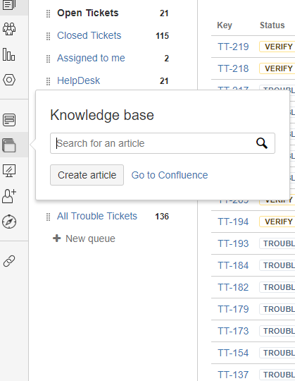Viewport: 295px width, 381px height.
Task: Click the VERIFY status of TT-218
Action: pyautogui.click(x=277, y=68)
